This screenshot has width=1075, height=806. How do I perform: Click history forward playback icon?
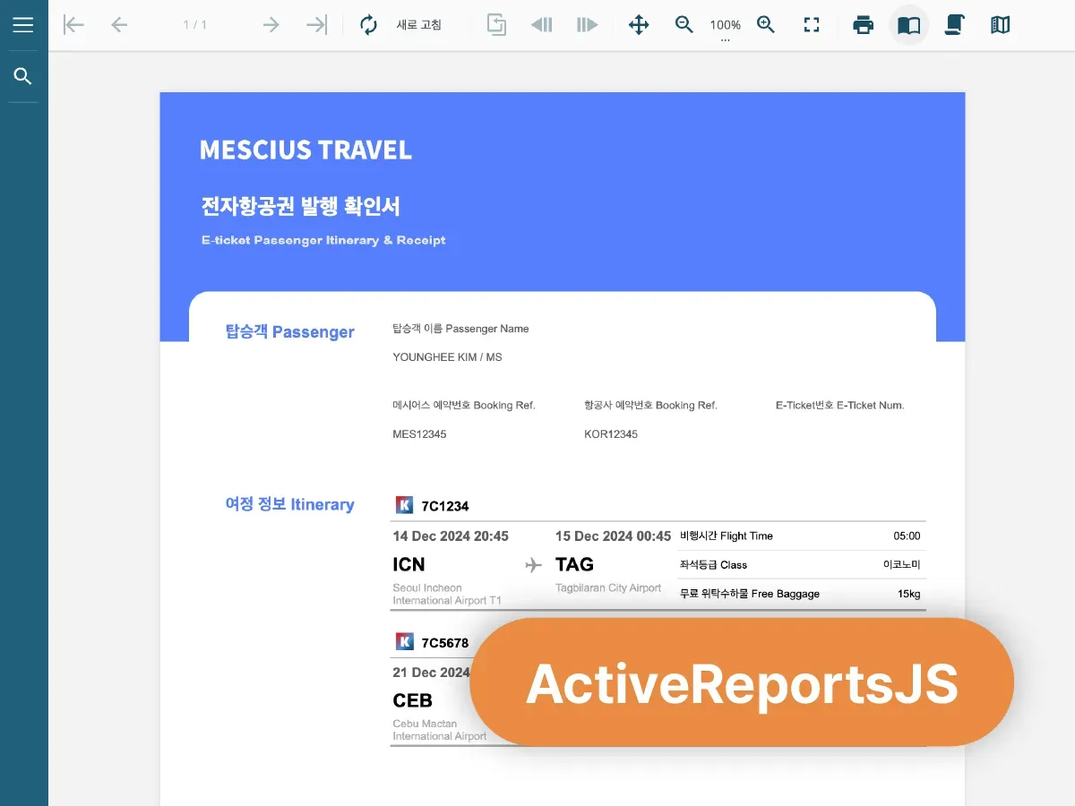click(588, 25)
